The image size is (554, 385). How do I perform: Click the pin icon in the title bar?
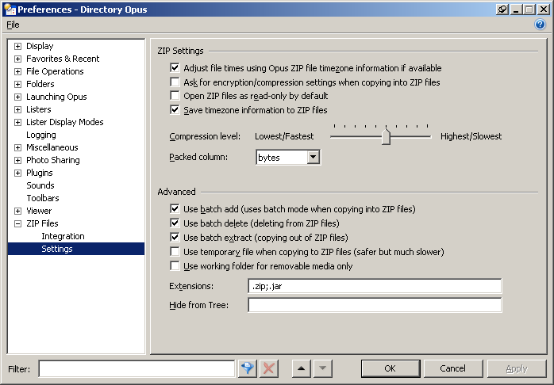502,9
